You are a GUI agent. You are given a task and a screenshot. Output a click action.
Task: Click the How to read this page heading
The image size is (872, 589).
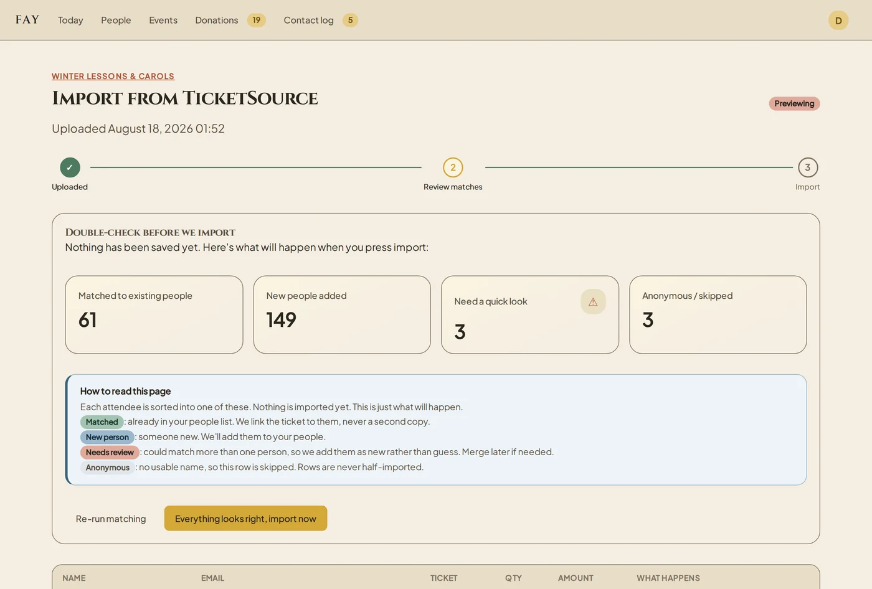(x=125, y=391)
